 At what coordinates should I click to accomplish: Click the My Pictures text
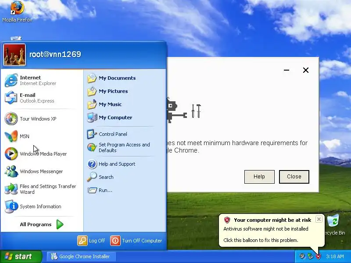click(113, 91)
